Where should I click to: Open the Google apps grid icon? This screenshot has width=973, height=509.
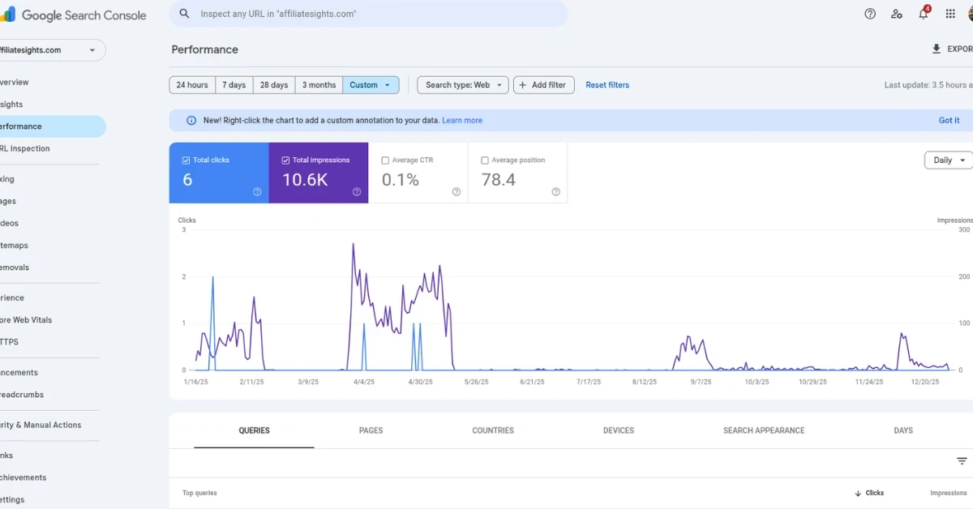click(950, 14)
